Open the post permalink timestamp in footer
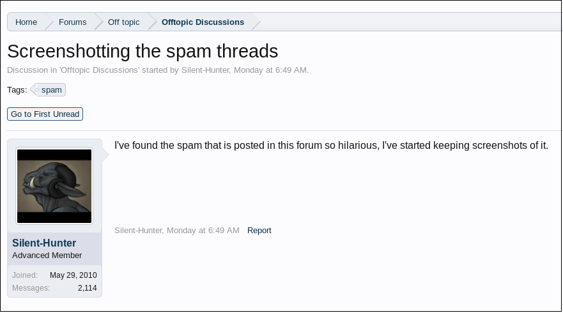 (203, 230)
